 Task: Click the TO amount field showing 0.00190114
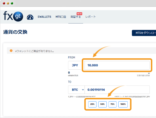coord(117,90)
